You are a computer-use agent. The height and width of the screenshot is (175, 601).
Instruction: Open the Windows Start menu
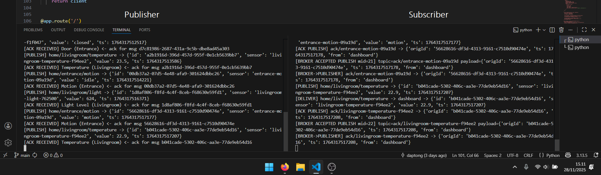pyautogui.click(x=269, y=167)
